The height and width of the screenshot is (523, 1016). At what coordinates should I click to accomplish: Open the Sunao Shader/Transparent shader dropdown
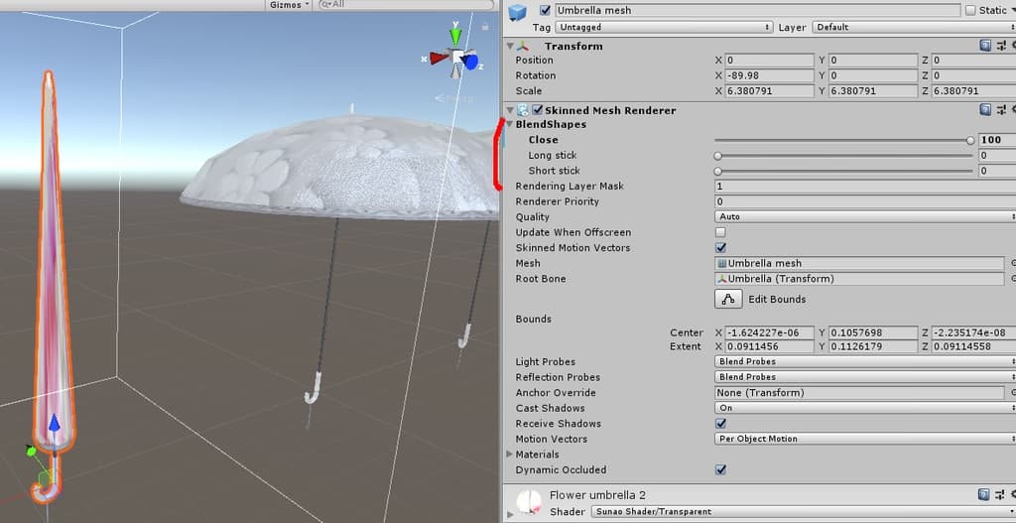[x=802, y=512]
